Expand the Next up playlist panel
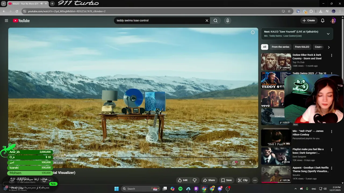Screen dimensions: 344x193 (328, 34)
